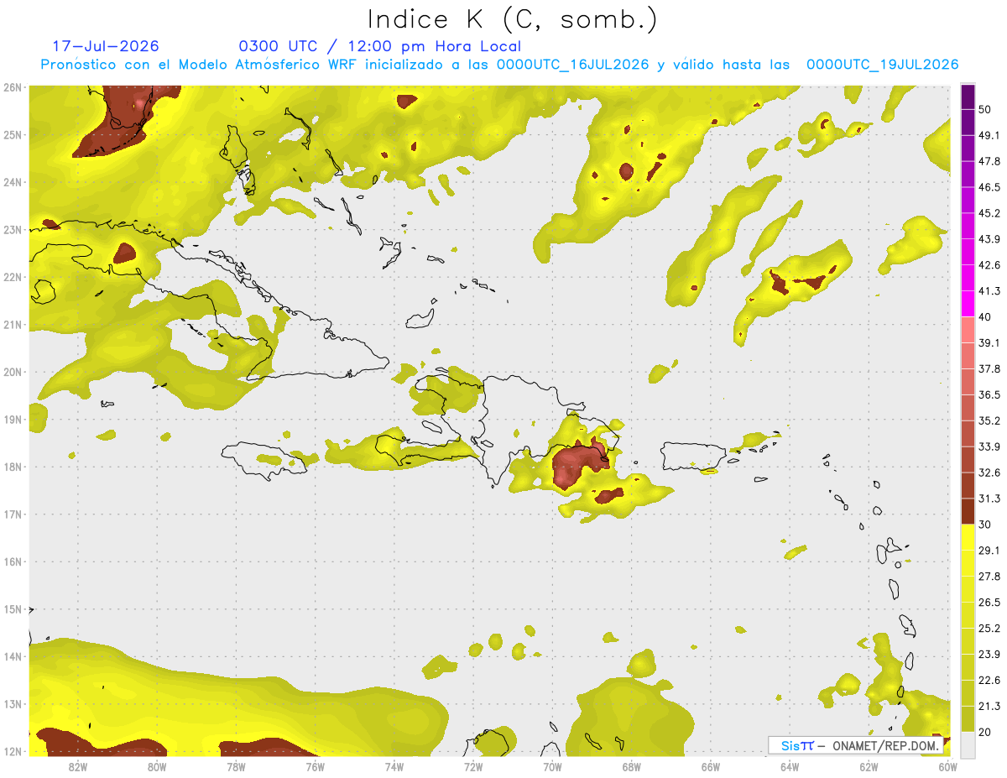Click latitude axis label '23N'
Viewport: 1007px width, 778px height.
[x=13, y=229]
